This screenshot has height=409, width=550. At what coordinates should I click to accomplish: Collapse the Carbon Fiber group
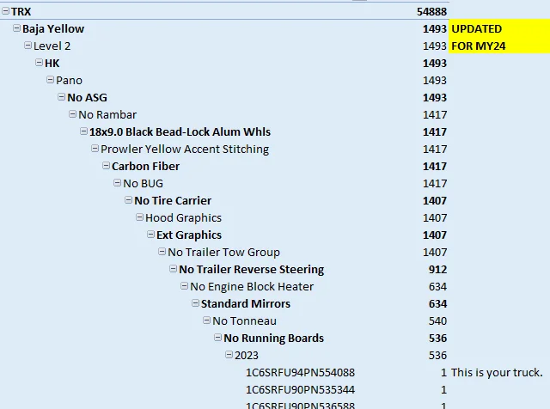pyautogui.click(x=106, y=166)
